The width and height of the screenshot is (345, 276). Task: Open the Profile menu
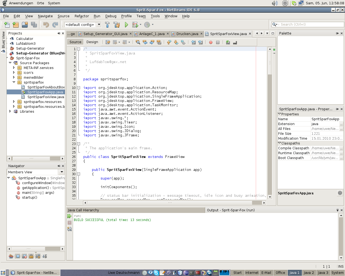click(126, 16)
